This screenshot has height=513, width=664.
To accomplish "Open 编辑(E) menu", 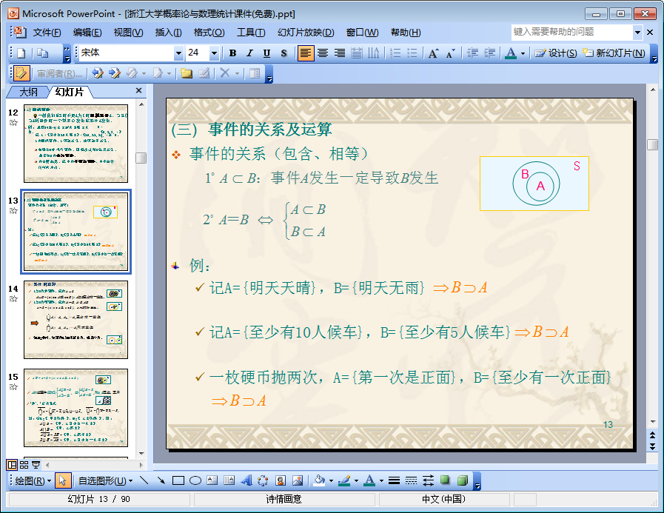I will click(x=87, y=32).
